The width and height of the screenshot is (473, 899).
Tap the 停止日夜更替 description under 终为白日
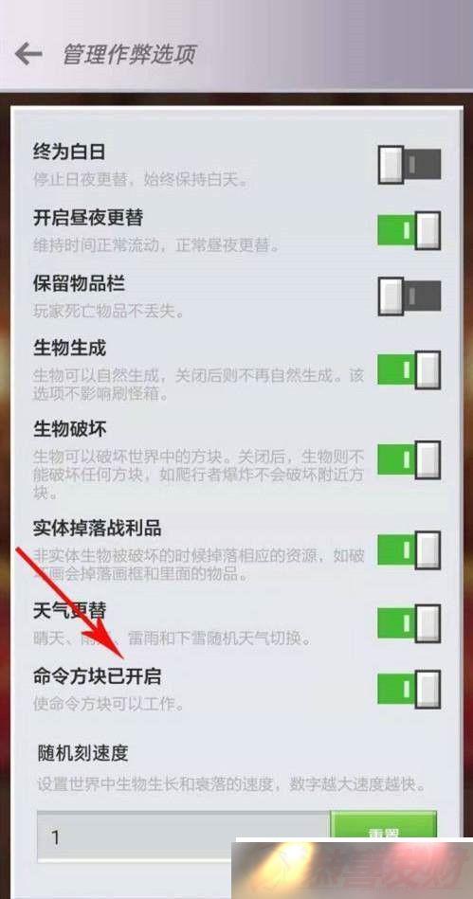[x=140, y=181]
